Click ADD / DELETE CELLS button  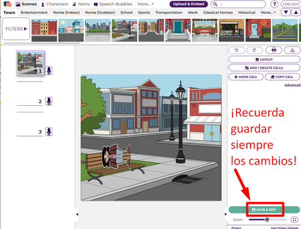(x=264, y=68)
